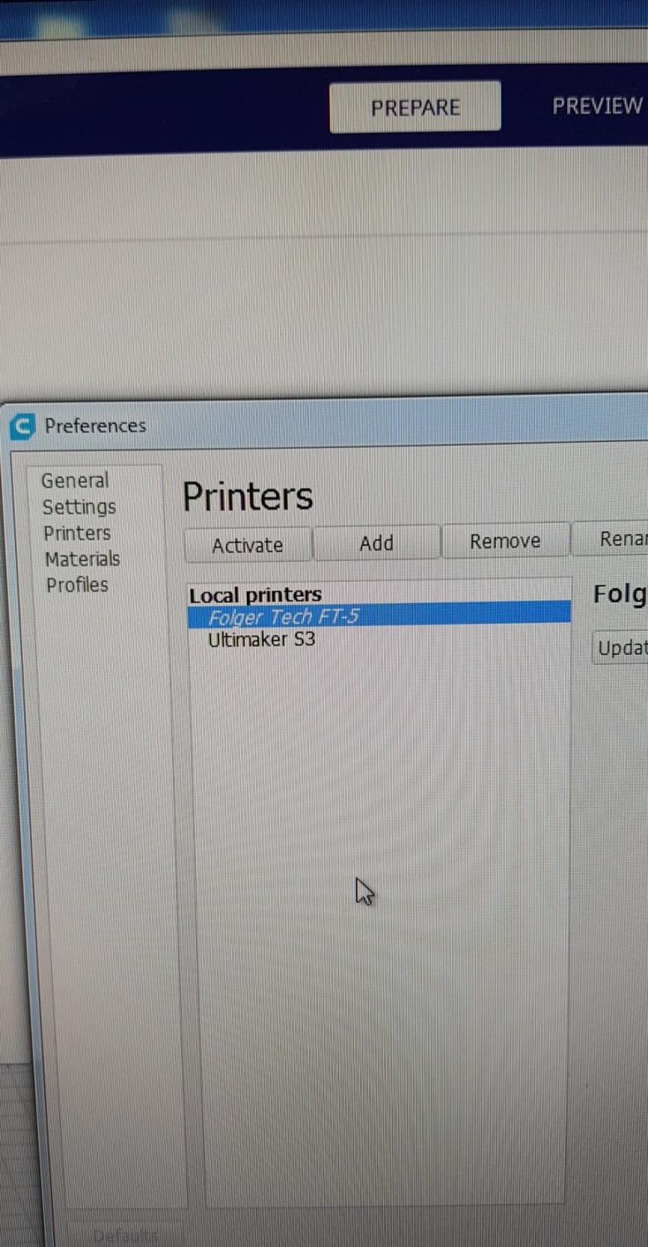Click the Add printer button
Image resolution: width=648 pixels, height=1247 pixels.
coord(376,543)
